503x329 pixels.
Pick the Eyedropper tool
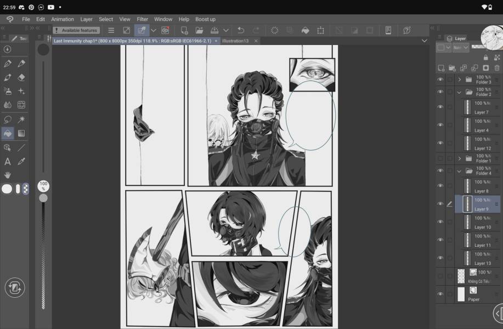click(21, 161)
